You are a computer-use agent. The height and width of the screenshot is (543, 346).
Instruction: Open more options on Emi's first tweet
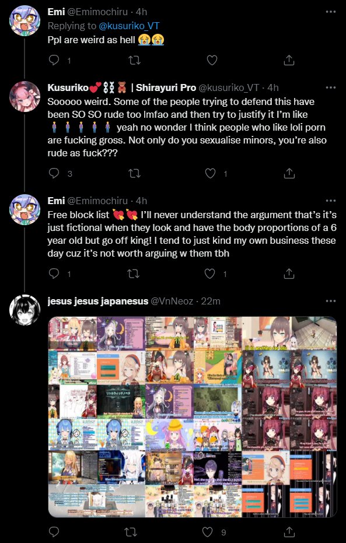point(331,12)
